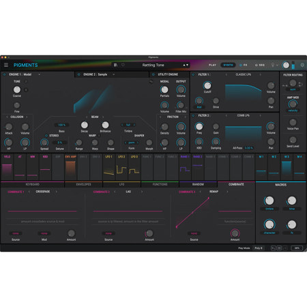Image resolution: width=307 pixels, height=307 pixels.
Task: Toggle Filter 1 power button
Action: tap(193, 74)
